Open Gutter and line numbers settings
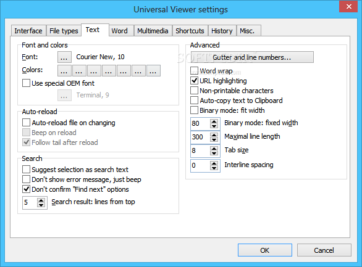Screen dimensions: 362x267 [252, 57]
